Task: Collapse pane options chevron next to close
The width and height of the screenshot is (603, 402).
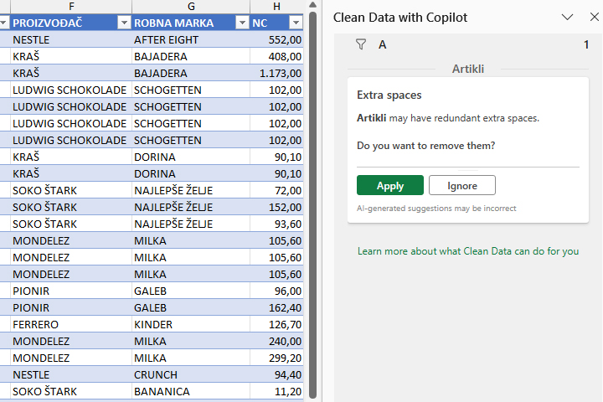Action: [567, 17]
